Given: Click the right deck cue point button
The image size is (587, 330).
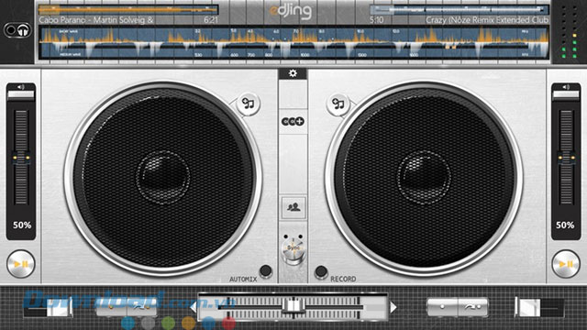Looking at the screenshot, I should (x=442, y=307).
